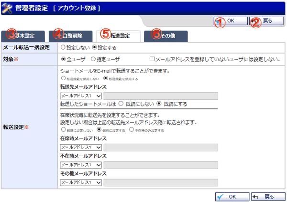Select the 転送設定 tab
Viewport: 287px width, 202px height.
118,36
